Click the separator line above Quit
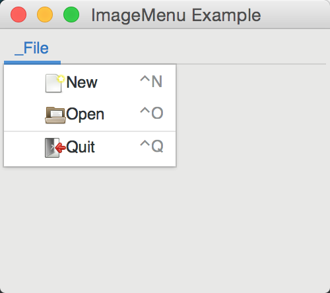The width and height of the screenshot is (330, 293). click(x=90, y=131)
